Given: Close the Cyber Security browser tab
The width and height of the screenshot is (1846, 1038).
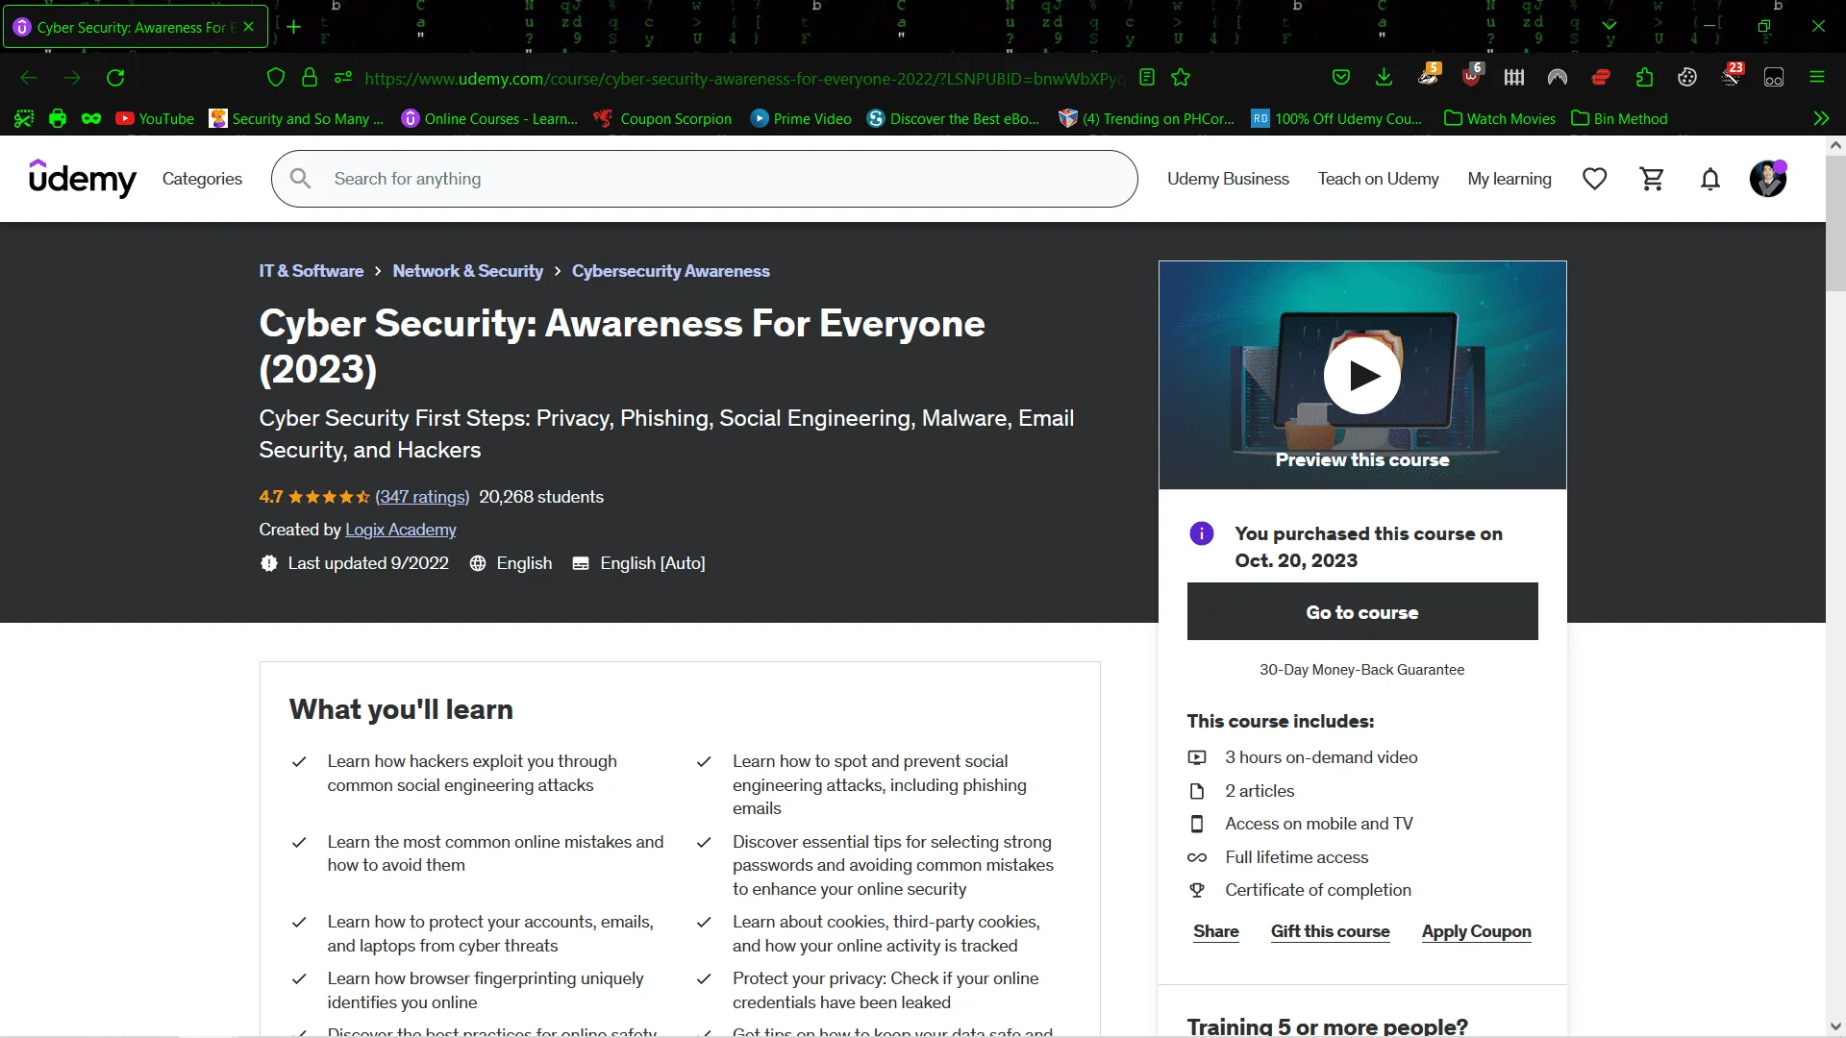Looking at the screenshot, I should click(x=249, y=27).
